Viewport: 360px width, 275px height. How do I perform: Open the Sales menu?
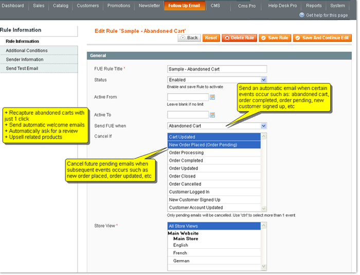pyautogui.click(x=39, y=6)
